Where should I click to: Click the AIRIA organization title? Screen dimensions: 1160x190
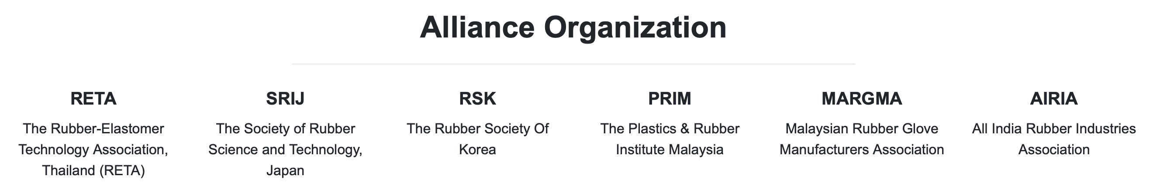click(1053, 98)
